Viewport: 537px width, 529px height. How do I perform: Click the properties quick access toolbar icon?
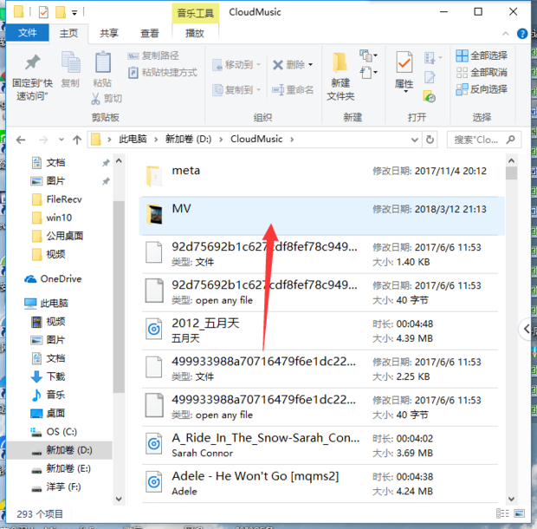[x=43, y=13]
